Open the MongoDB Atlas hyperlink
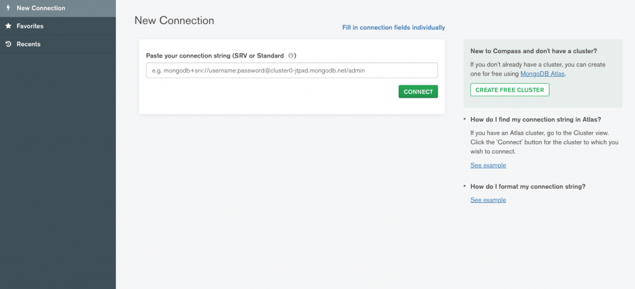This screenshot has width=635, height=289. point(542,74)
